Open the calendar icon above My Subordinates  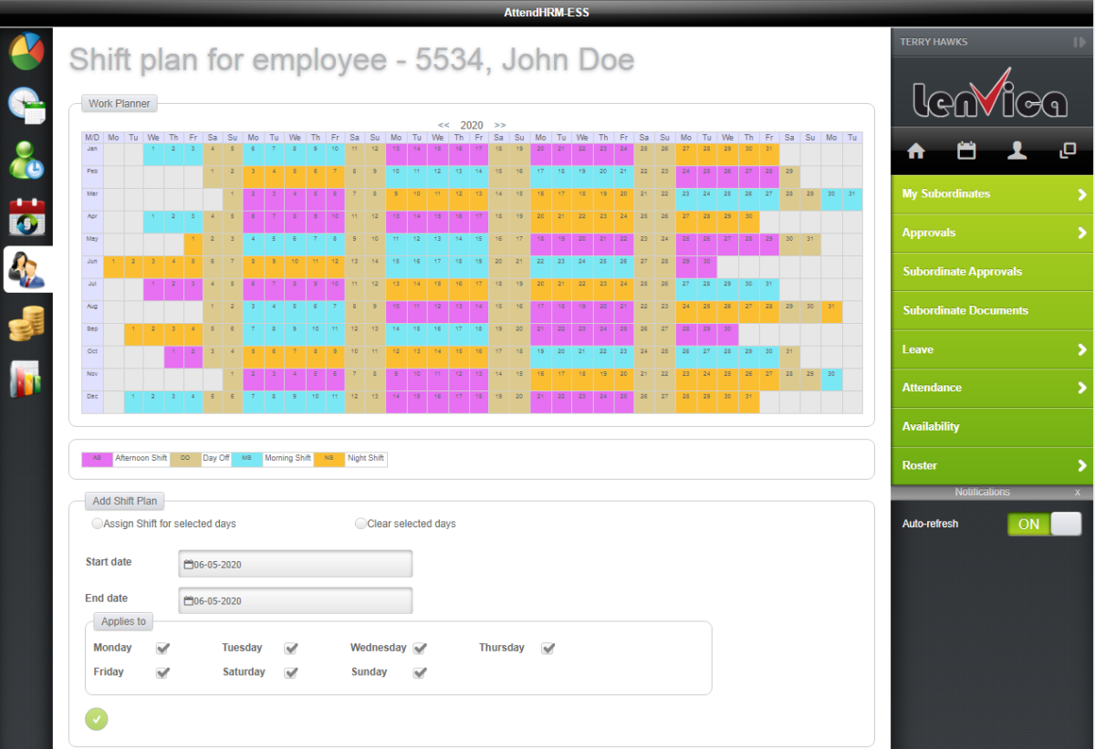pyautogui.click(x=966, y=151)
